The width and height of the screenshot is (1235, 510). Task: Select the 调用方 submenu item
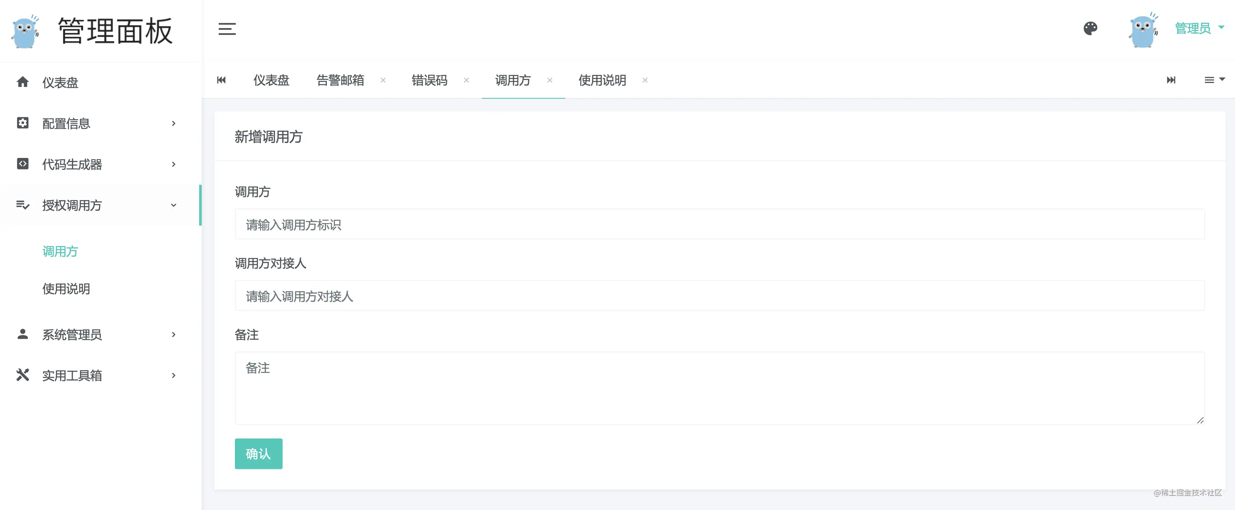[x=60, y=251]
